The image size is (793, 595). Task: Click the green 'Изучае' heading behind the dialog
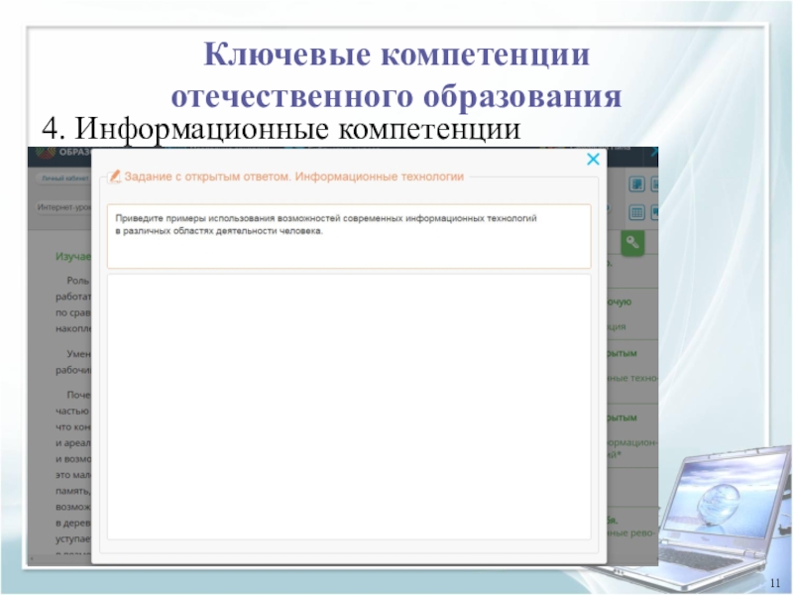pyautogui.click(x=73, y=257)
